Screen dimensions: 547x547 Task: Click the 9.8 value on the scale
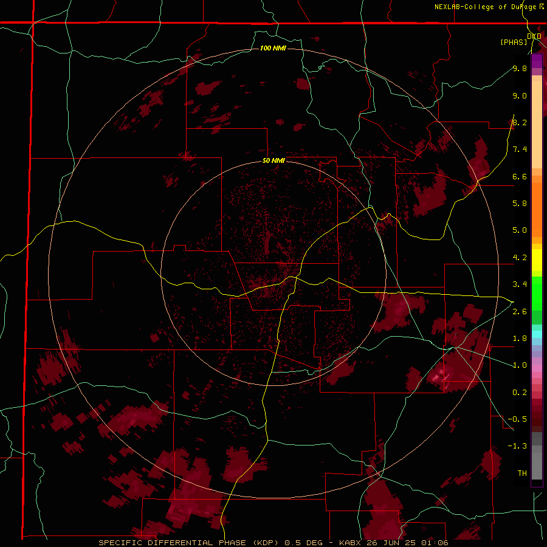520,68
